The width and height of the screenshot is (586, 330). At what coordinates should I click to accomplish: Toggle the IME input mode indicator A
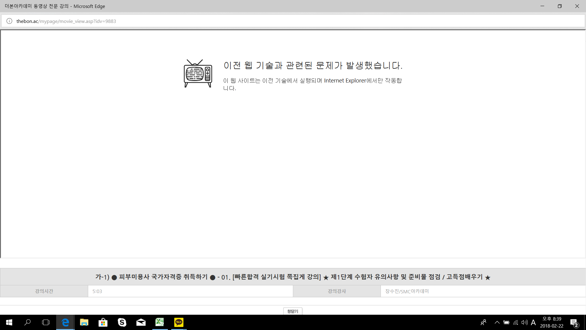coord(533,322)
